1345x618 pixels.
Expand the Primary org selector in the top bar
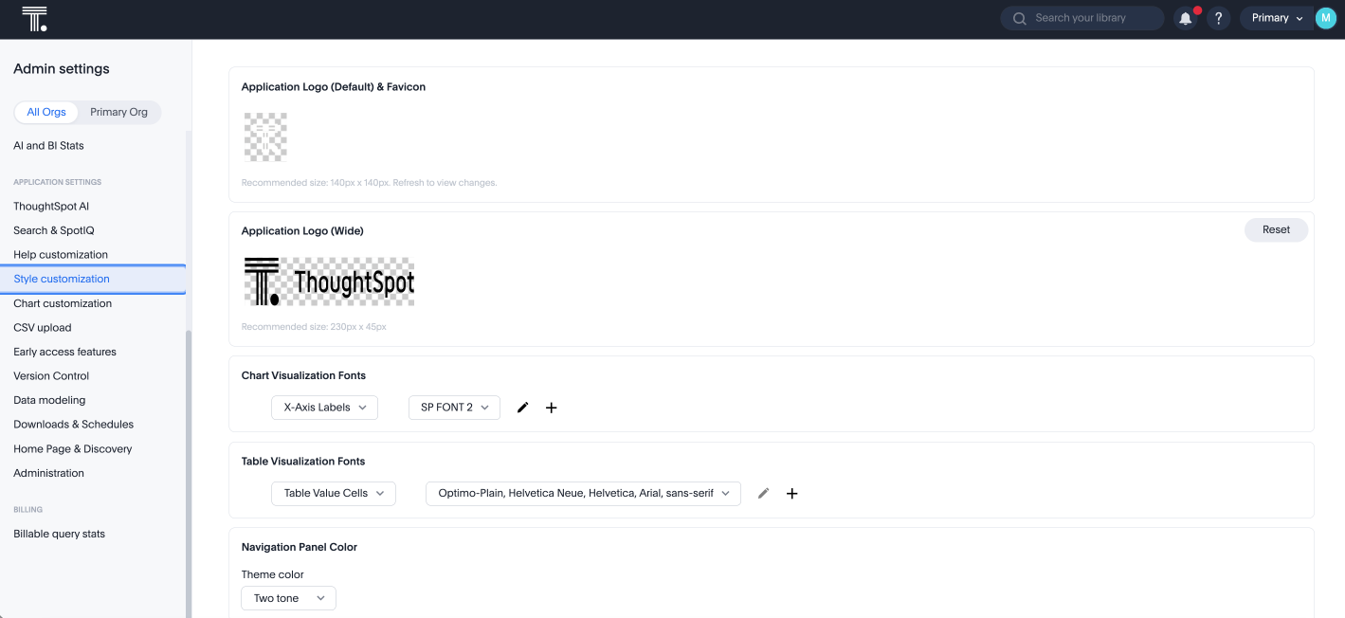[1277, 17]
